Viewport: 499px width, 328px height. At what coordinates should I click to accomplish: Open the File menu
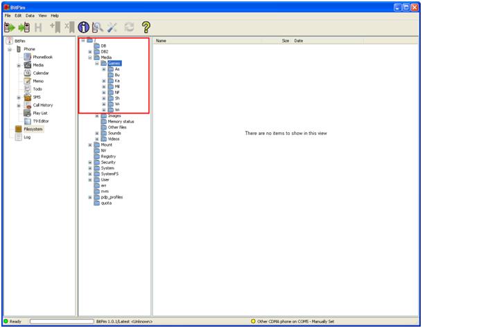[8, 16]
